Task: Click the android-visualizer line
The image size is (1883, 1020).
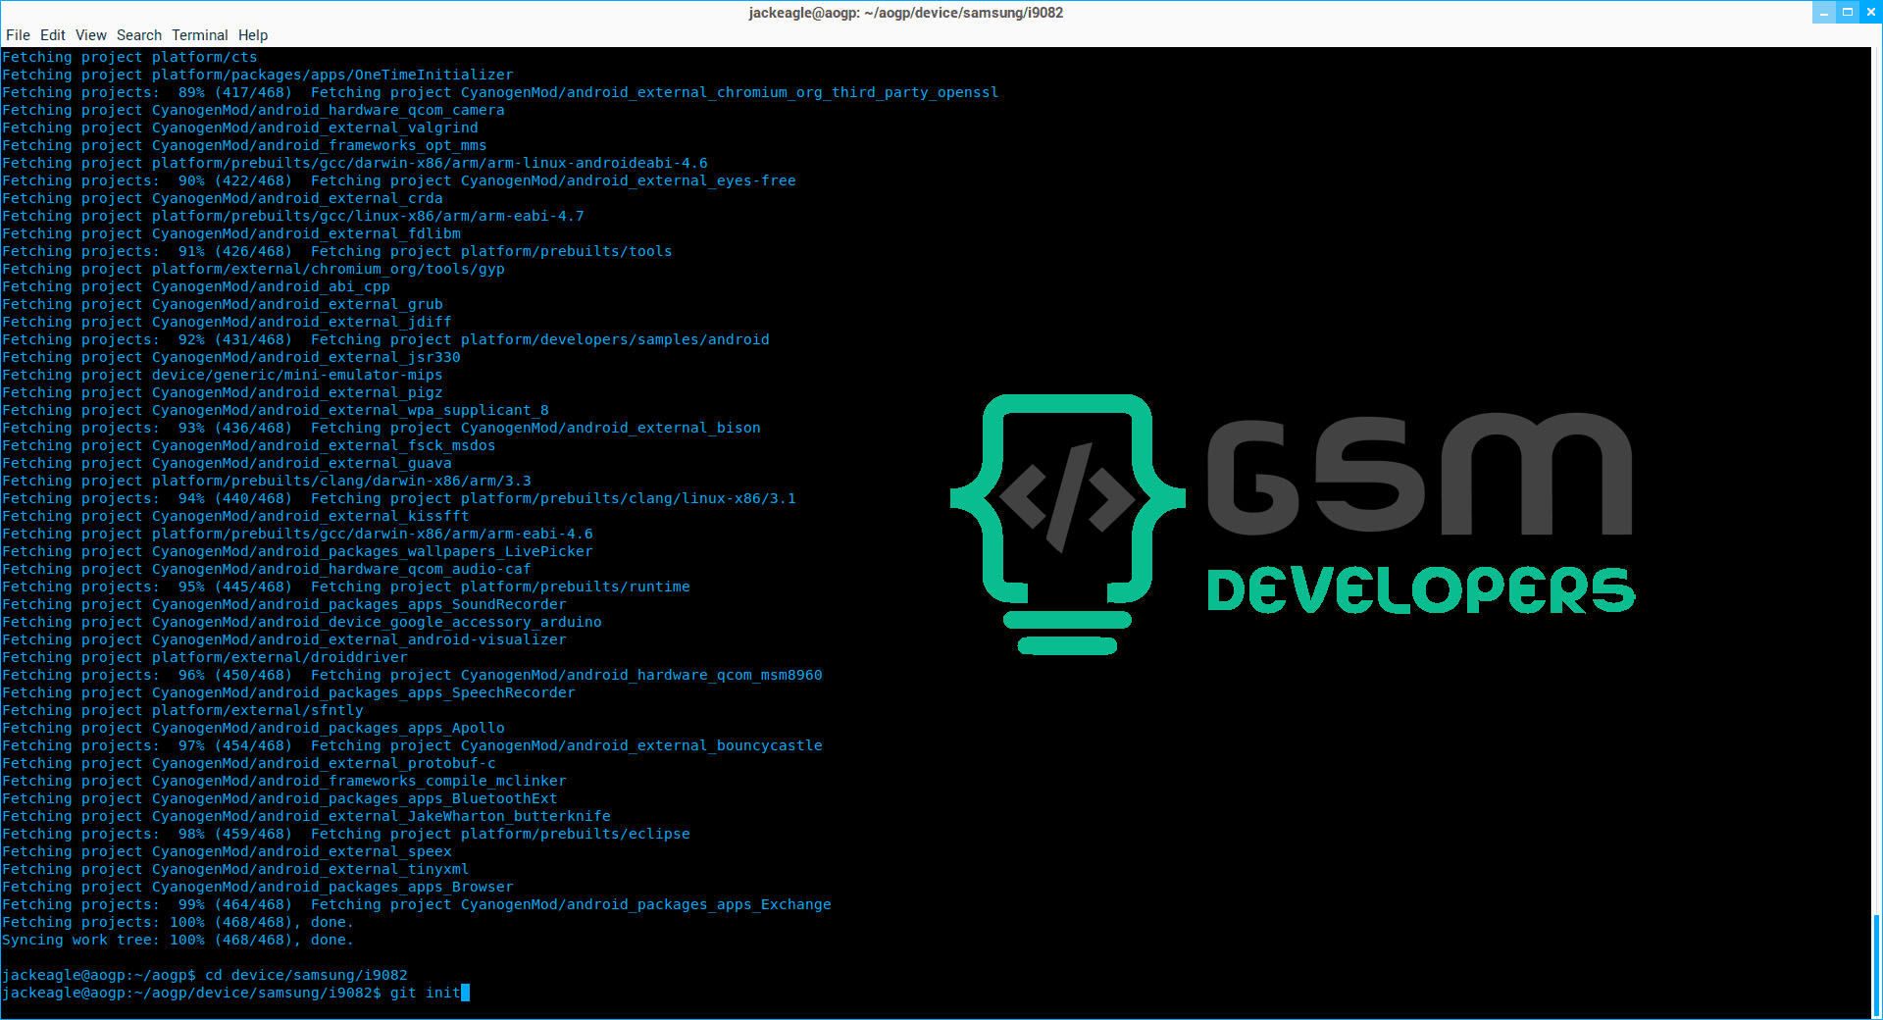Action: tap(284, 639)
